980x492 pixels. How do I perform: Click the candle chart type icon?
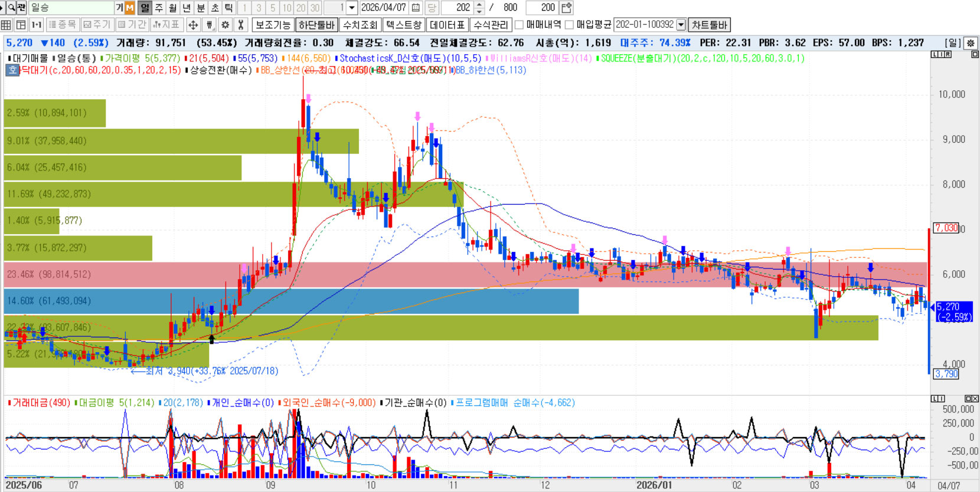pos(209,25)
